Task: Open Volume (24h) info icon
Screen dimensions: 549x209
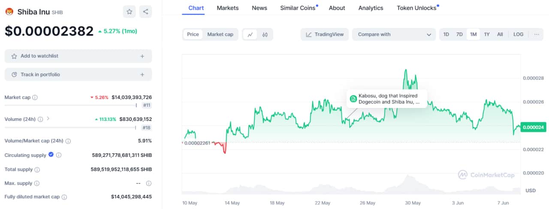Action: [x=40, y=119]
